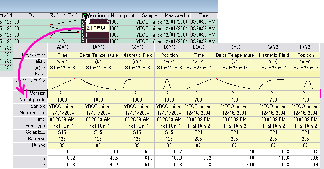Click the 235 BatchNo cell in column H
The width and height of the screenshot is (324, 169).
[305, 139]
